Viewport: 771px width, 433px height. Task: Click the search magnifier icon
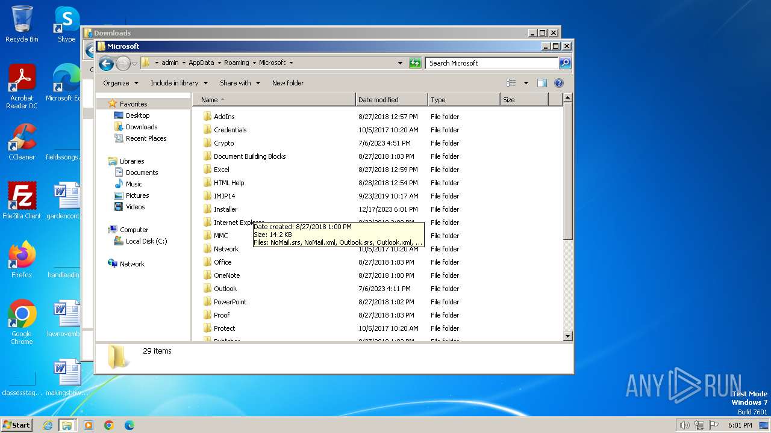[564, 63]
